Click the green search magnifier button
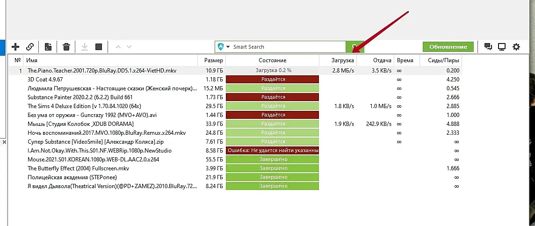 point(355,47)
